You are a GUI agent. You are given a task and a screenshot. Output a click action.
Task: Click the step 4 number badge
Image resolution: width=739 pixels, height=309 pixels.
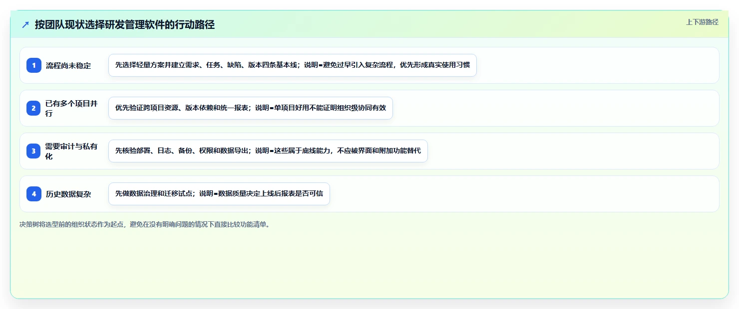click(34, 194)
